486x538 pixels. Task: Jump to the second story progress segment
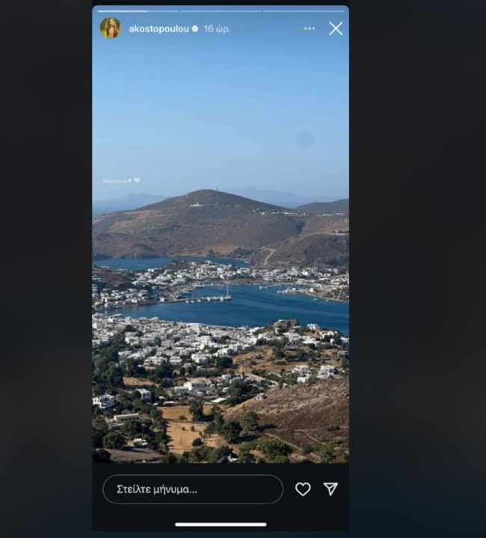[221, 11]
